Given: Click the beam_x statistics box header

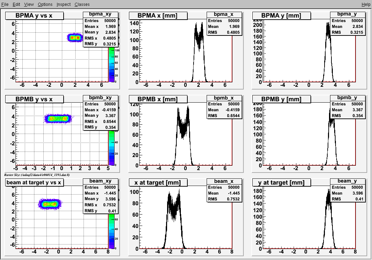Looking at the screenshot, I should tap(224, 181).
